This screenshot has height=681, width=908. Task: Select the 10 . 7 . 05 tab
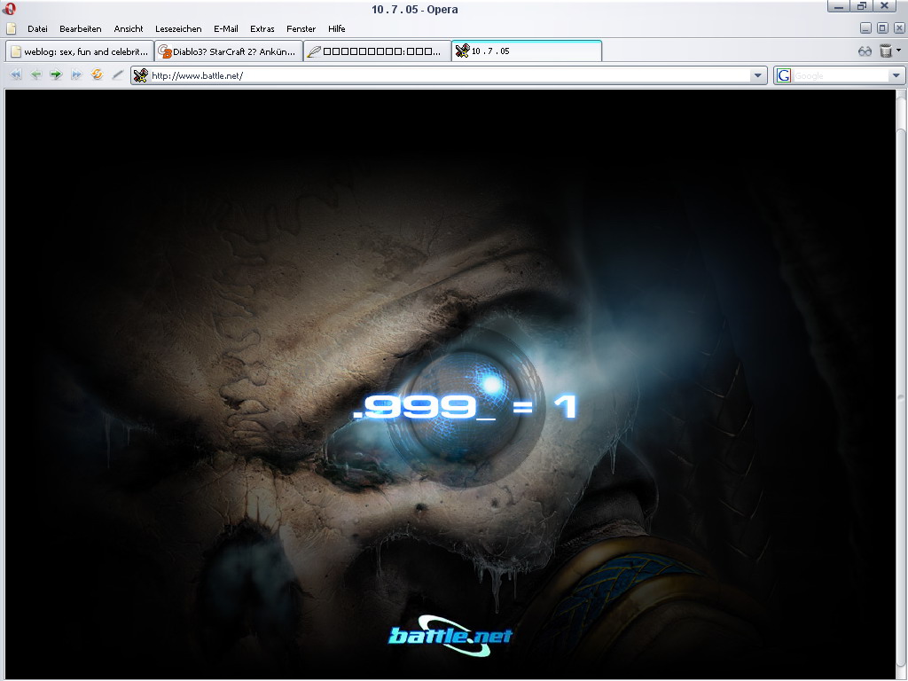pyautogui.click(x=527, y=51)
